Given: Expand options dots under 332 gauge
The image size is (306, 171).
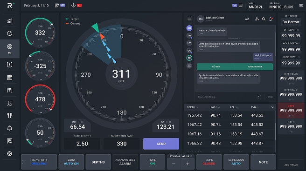Looking at the screenshot, I should pos(40,46).
